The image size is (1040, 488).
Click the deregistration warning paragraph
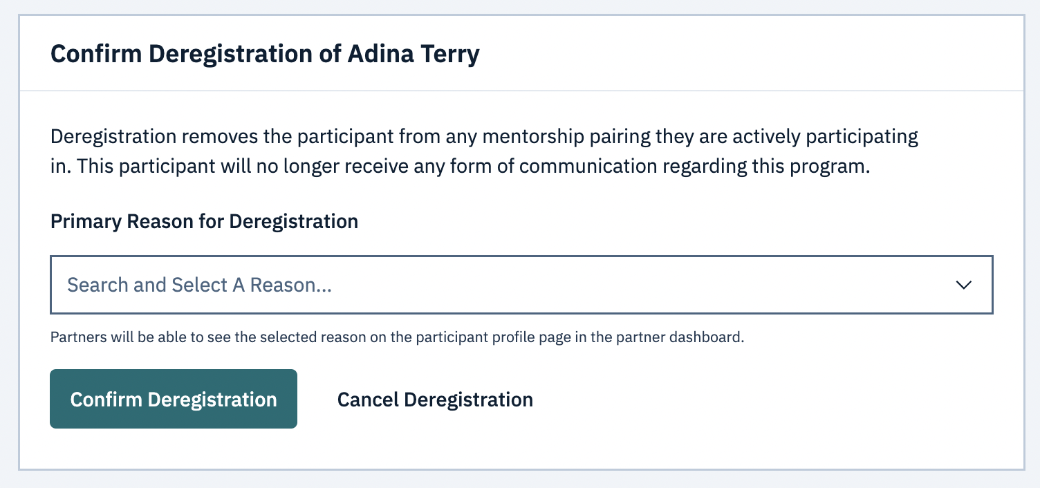[x=484, y=151]
